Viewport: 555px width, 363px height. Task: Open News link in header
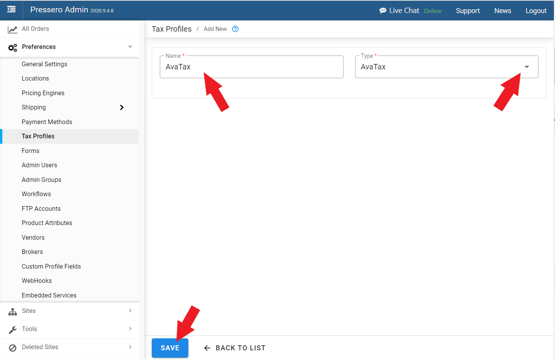pyautogui.click(x=503, y=11)
